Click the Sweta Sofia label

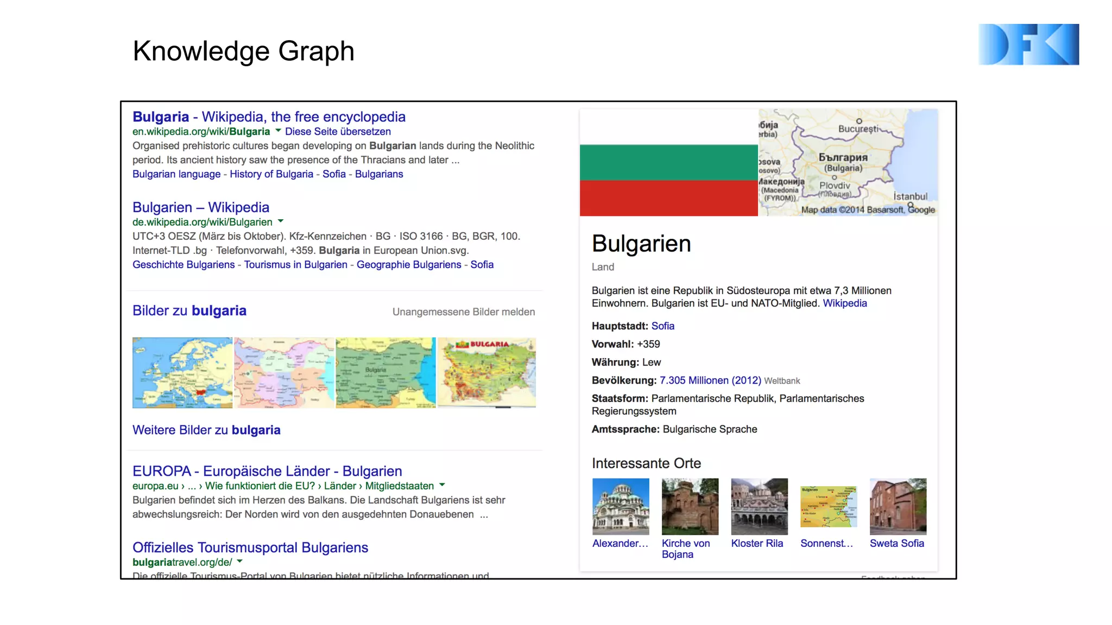click(897, 544)
